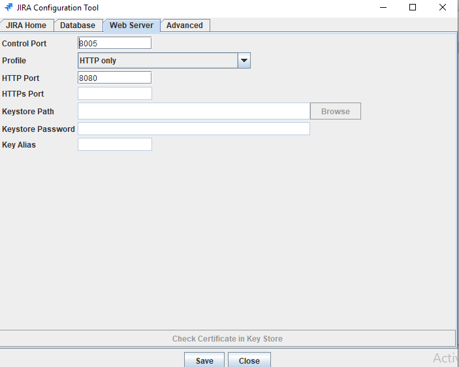This screenshot has height=367, width=459.
Task: Click Check Certificate in Key Store
Action: [227, 339]
